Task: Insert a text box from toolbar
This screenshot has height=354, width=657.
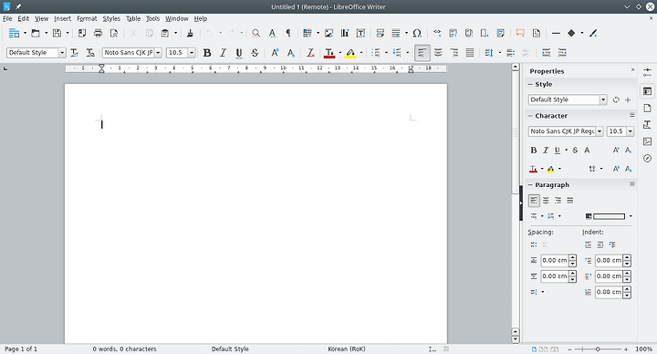Action: [360, 33]
